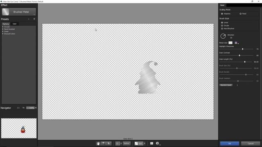Click the Navigator gnome thumbnail
The image size is (262, 147).
point(23,129)
